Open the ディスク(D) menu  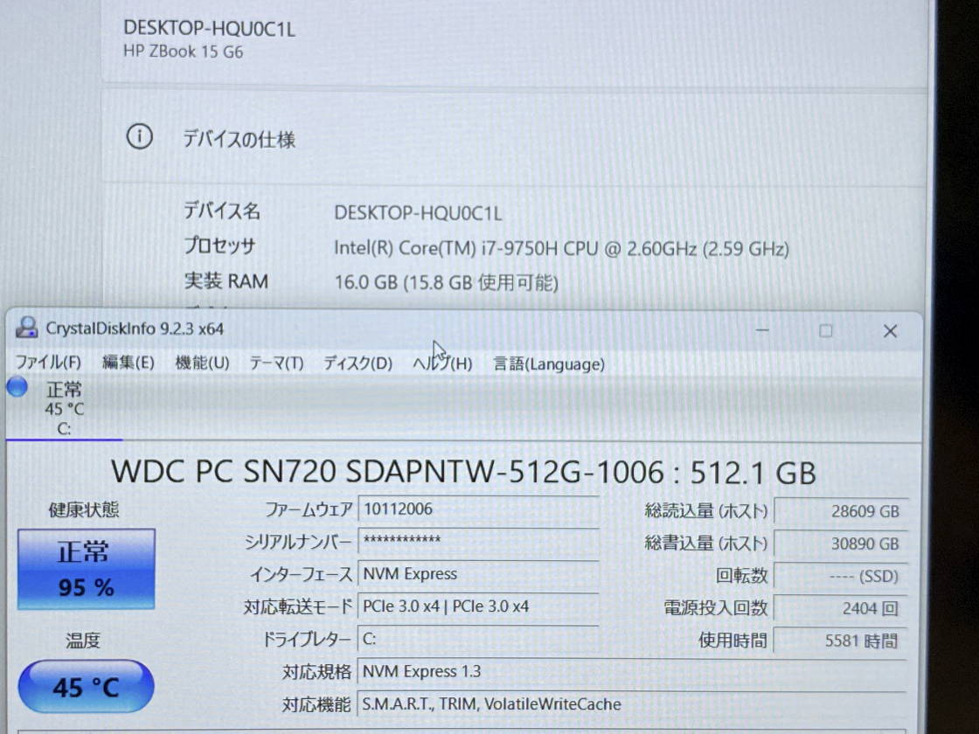tap(358, 364)
